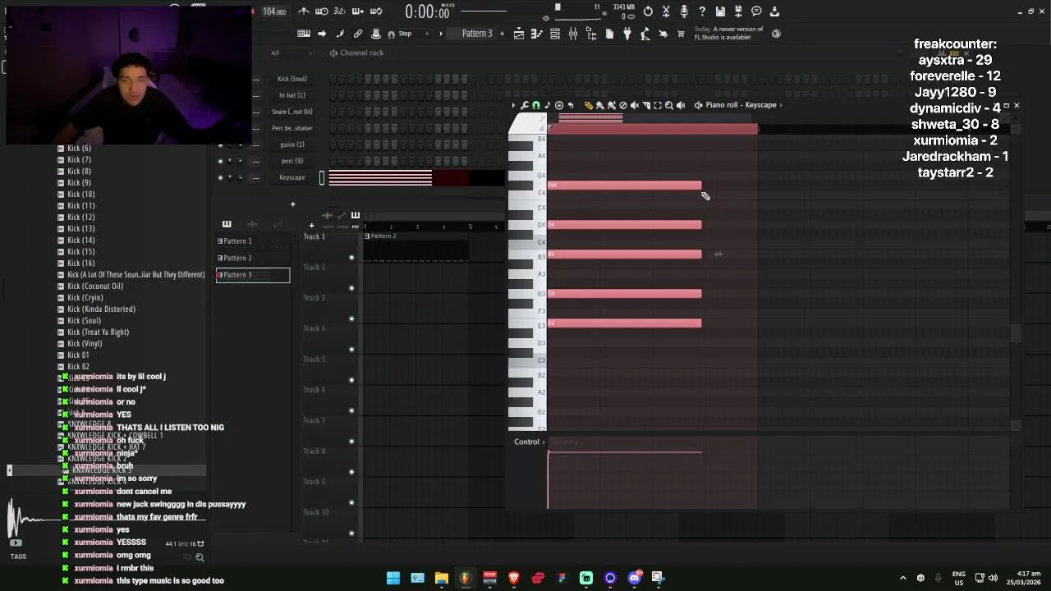Show the Channel rack toolbar icon
1051x591 pixels.
tap(554, 34)
